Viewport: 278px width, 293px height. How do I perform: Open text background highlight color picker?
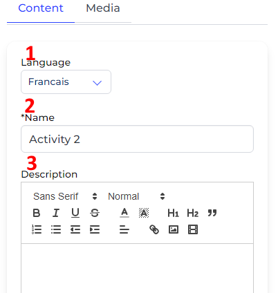(x=144, y=213)
